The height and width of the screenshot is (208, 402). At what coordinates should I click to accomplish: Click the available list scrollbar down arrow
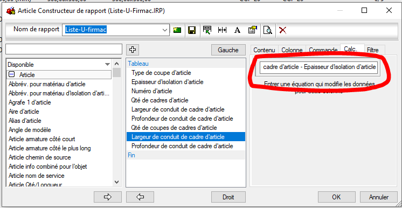pyautogui.click(x=116, y=182)
